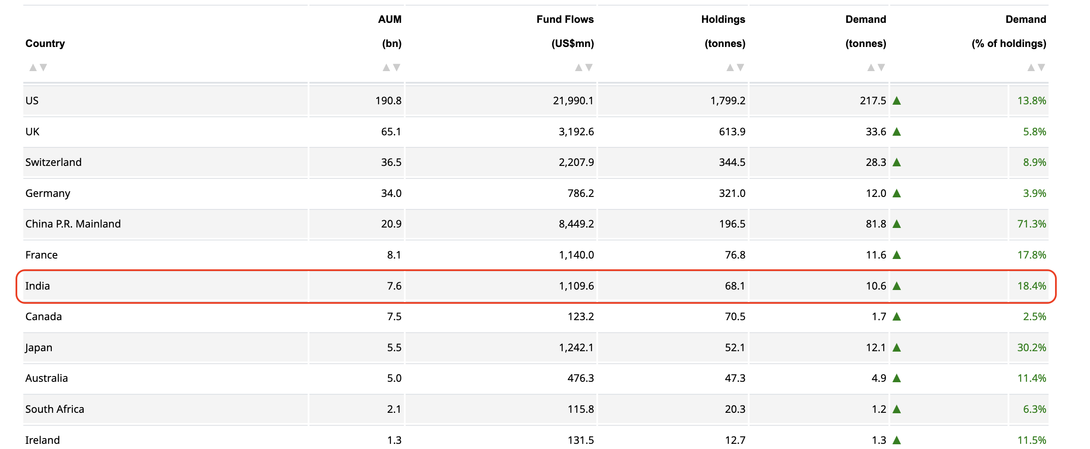The height and width of the screenshot is (449, 1090).
Task: Sort Demand tonnes column descending arrow
Action: click(882, 68)
